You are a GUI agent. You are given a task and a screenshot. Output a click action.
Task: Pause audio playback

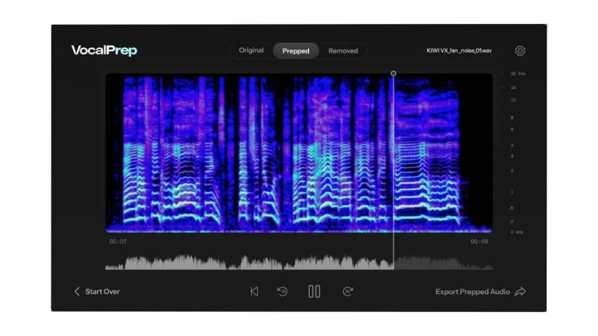pos(314,292)
